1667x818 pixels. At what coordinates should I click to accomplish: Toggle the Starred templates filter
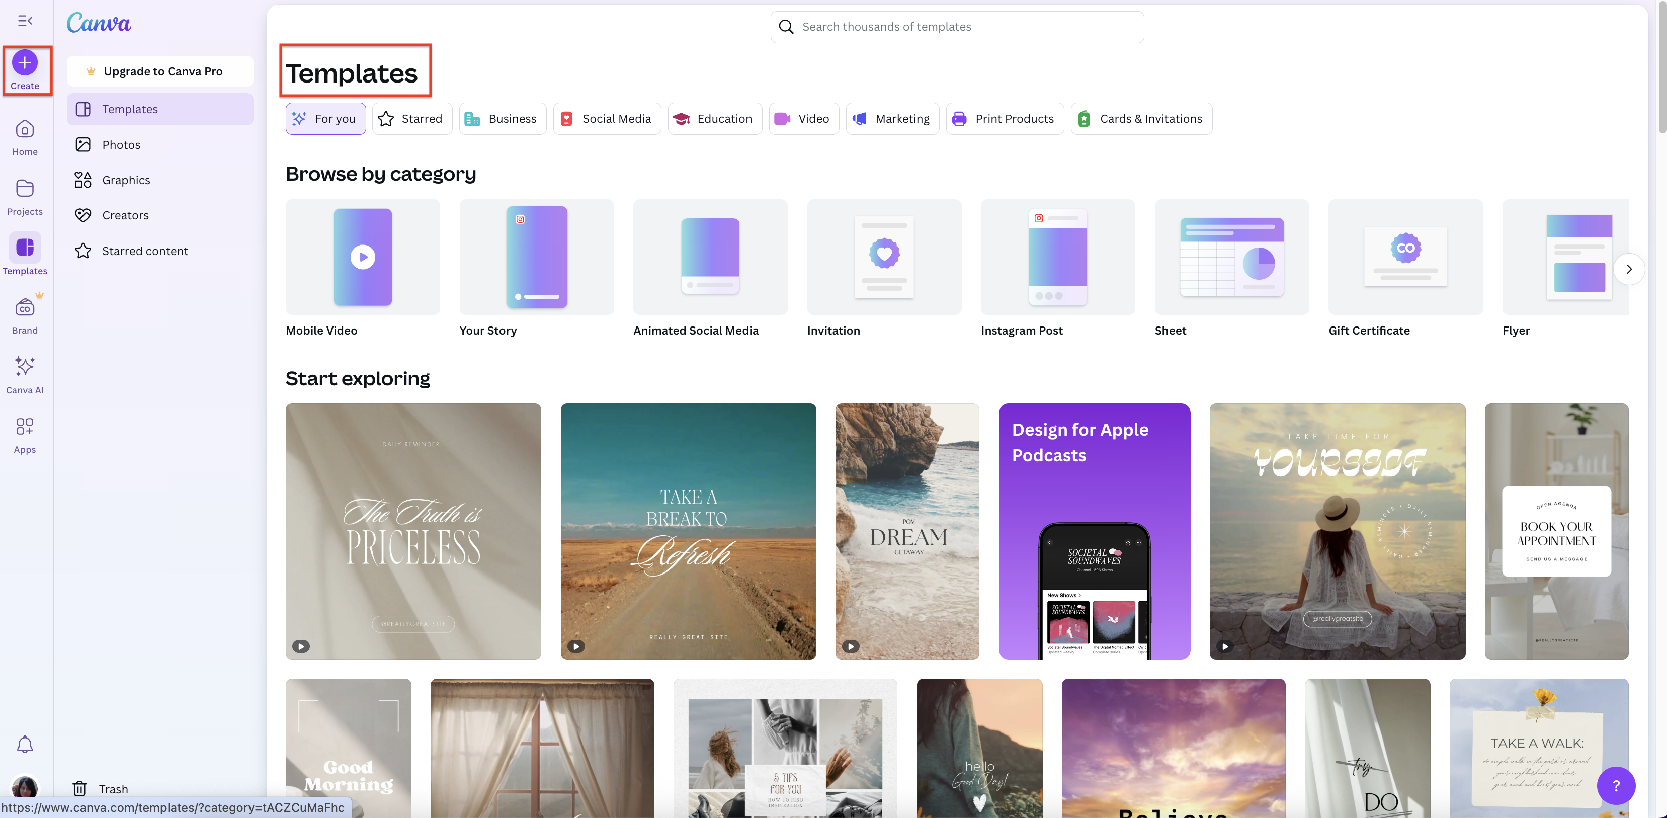[x=411, y=119]
